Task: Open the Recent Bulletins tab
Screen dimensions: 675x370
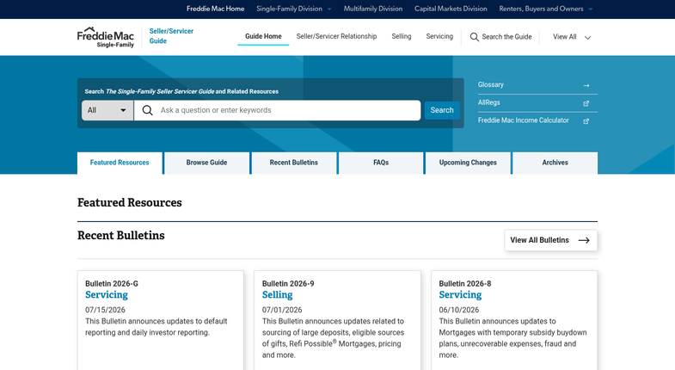Action: [x=293, y=163]
